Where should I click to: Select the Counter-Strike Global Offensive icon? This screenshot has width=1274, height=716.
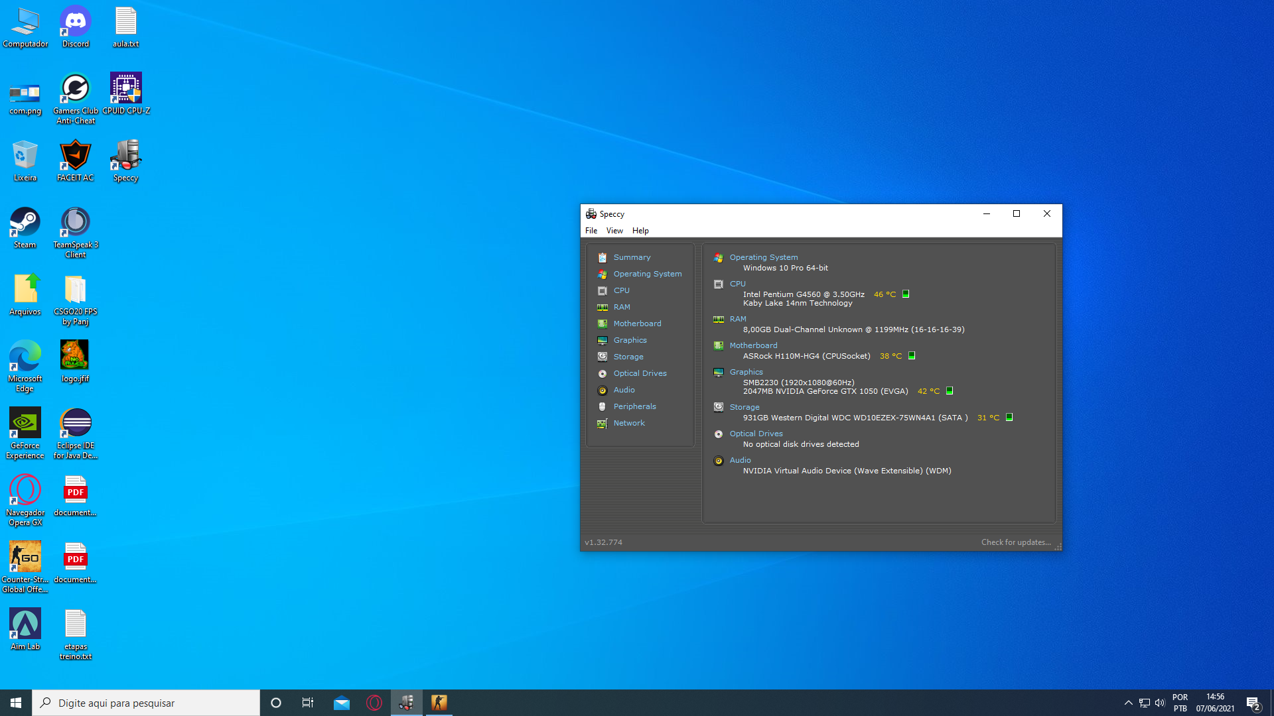[x=25, y=567]
